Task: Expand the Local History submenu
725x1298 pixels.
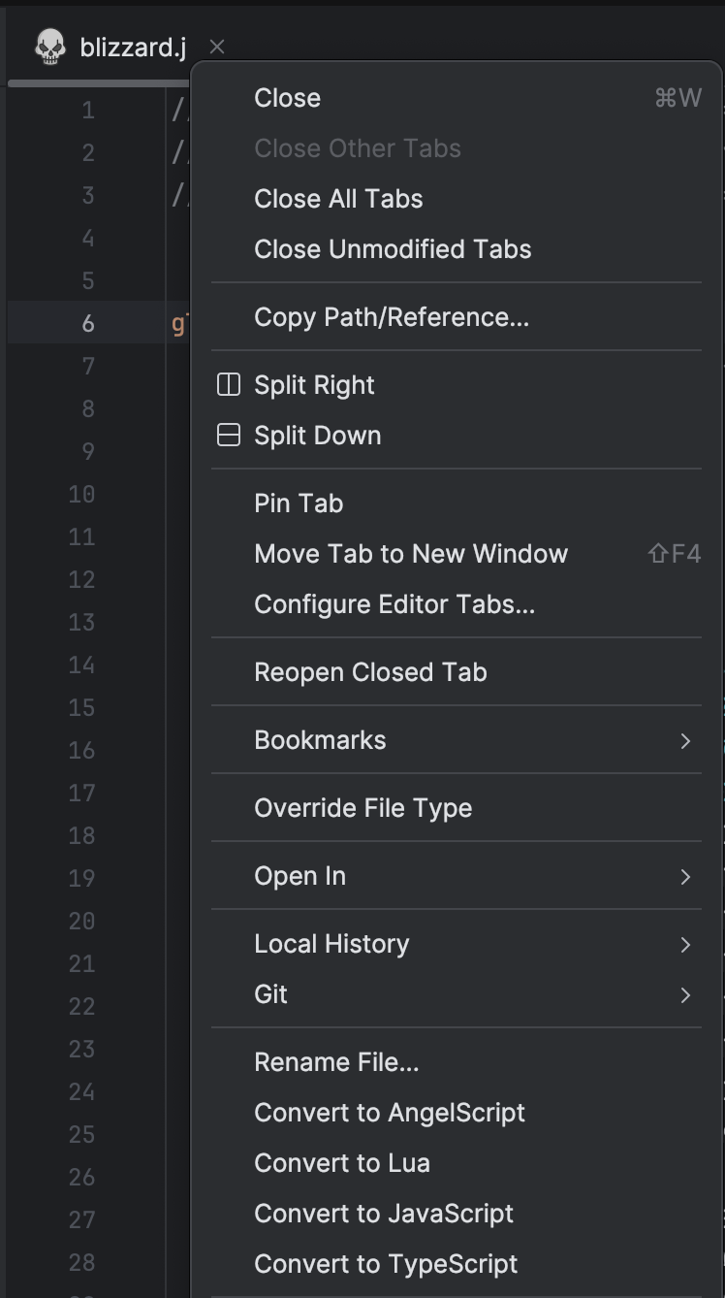Action: click(685, 944)
